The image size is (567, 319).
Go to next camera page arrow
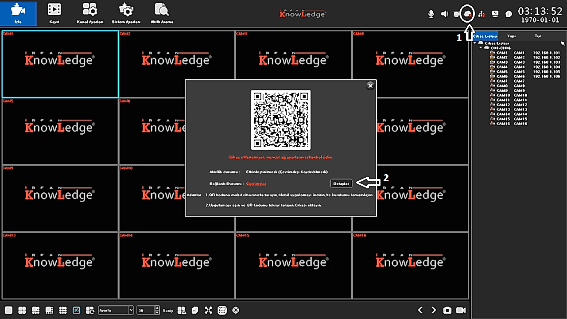tap(434, 310)
